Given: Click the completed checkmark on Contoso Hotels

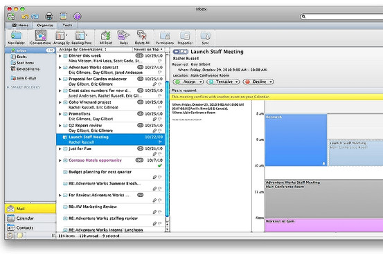Looking at the screenshot, I should [160, 166].
